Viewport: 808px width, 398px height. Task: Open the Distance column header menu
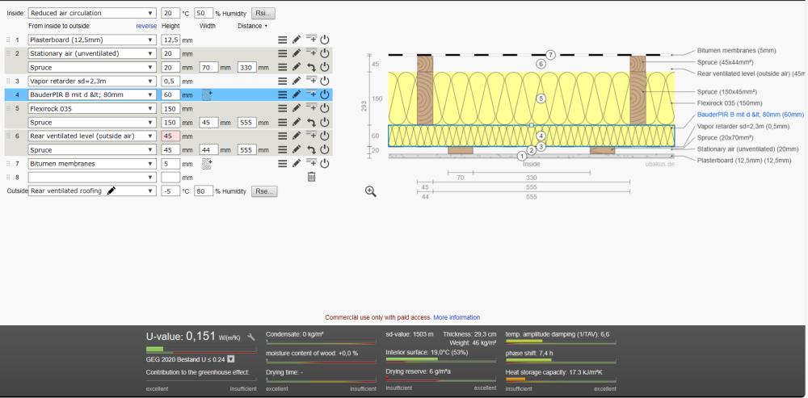252,26
